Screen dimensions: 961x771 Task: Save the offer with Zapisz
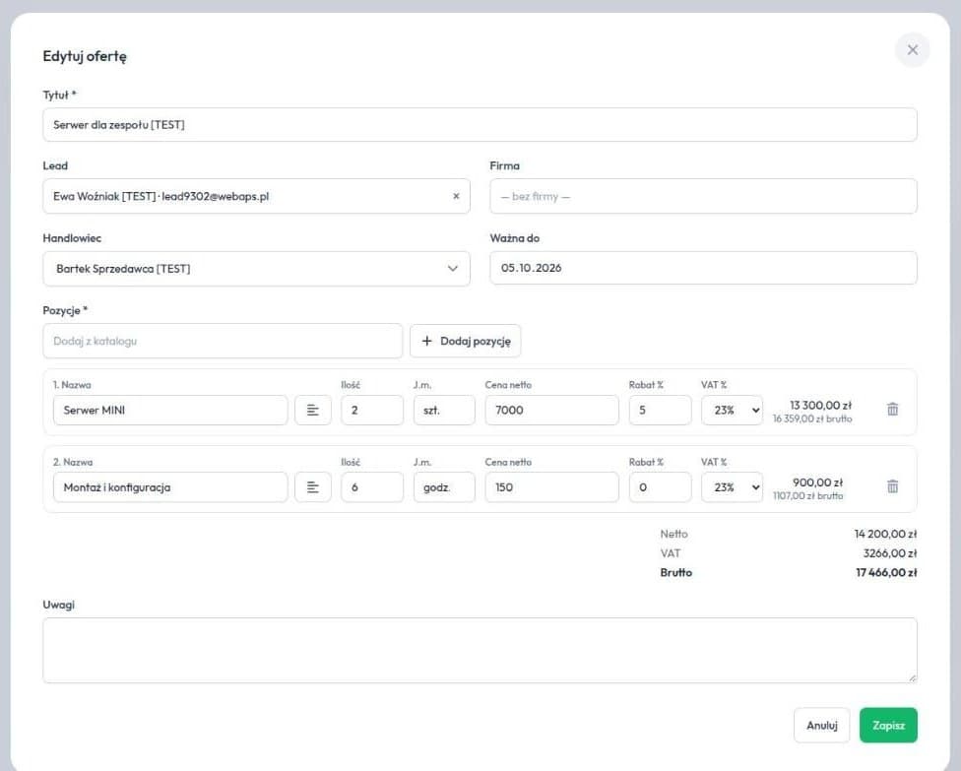tap(888, 725)
